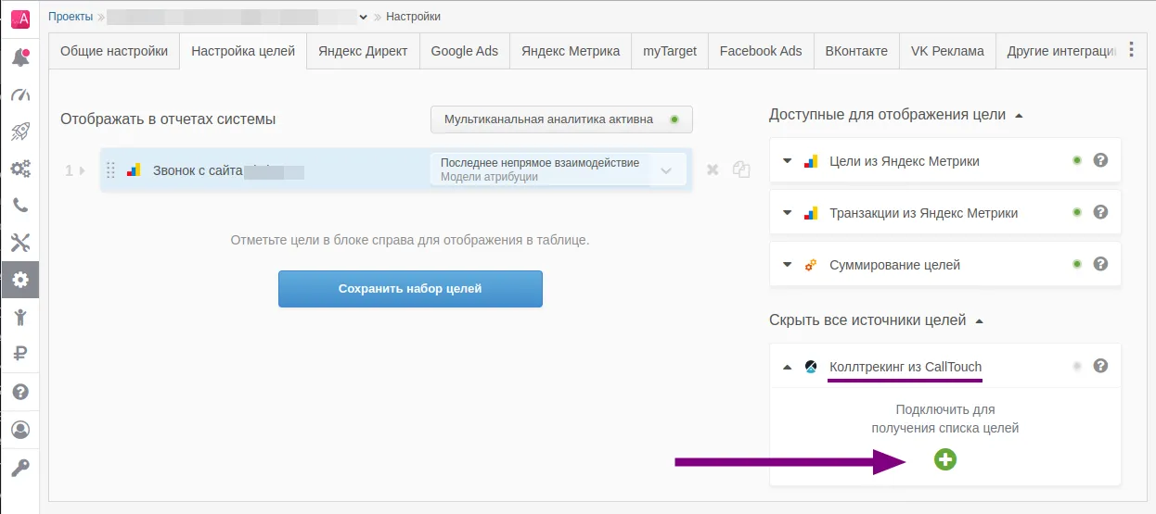Image resolution: width=1156 pixels, height=514 pixels.
Task: Open the ruble billing icon
Action: [x=19, y=354]
